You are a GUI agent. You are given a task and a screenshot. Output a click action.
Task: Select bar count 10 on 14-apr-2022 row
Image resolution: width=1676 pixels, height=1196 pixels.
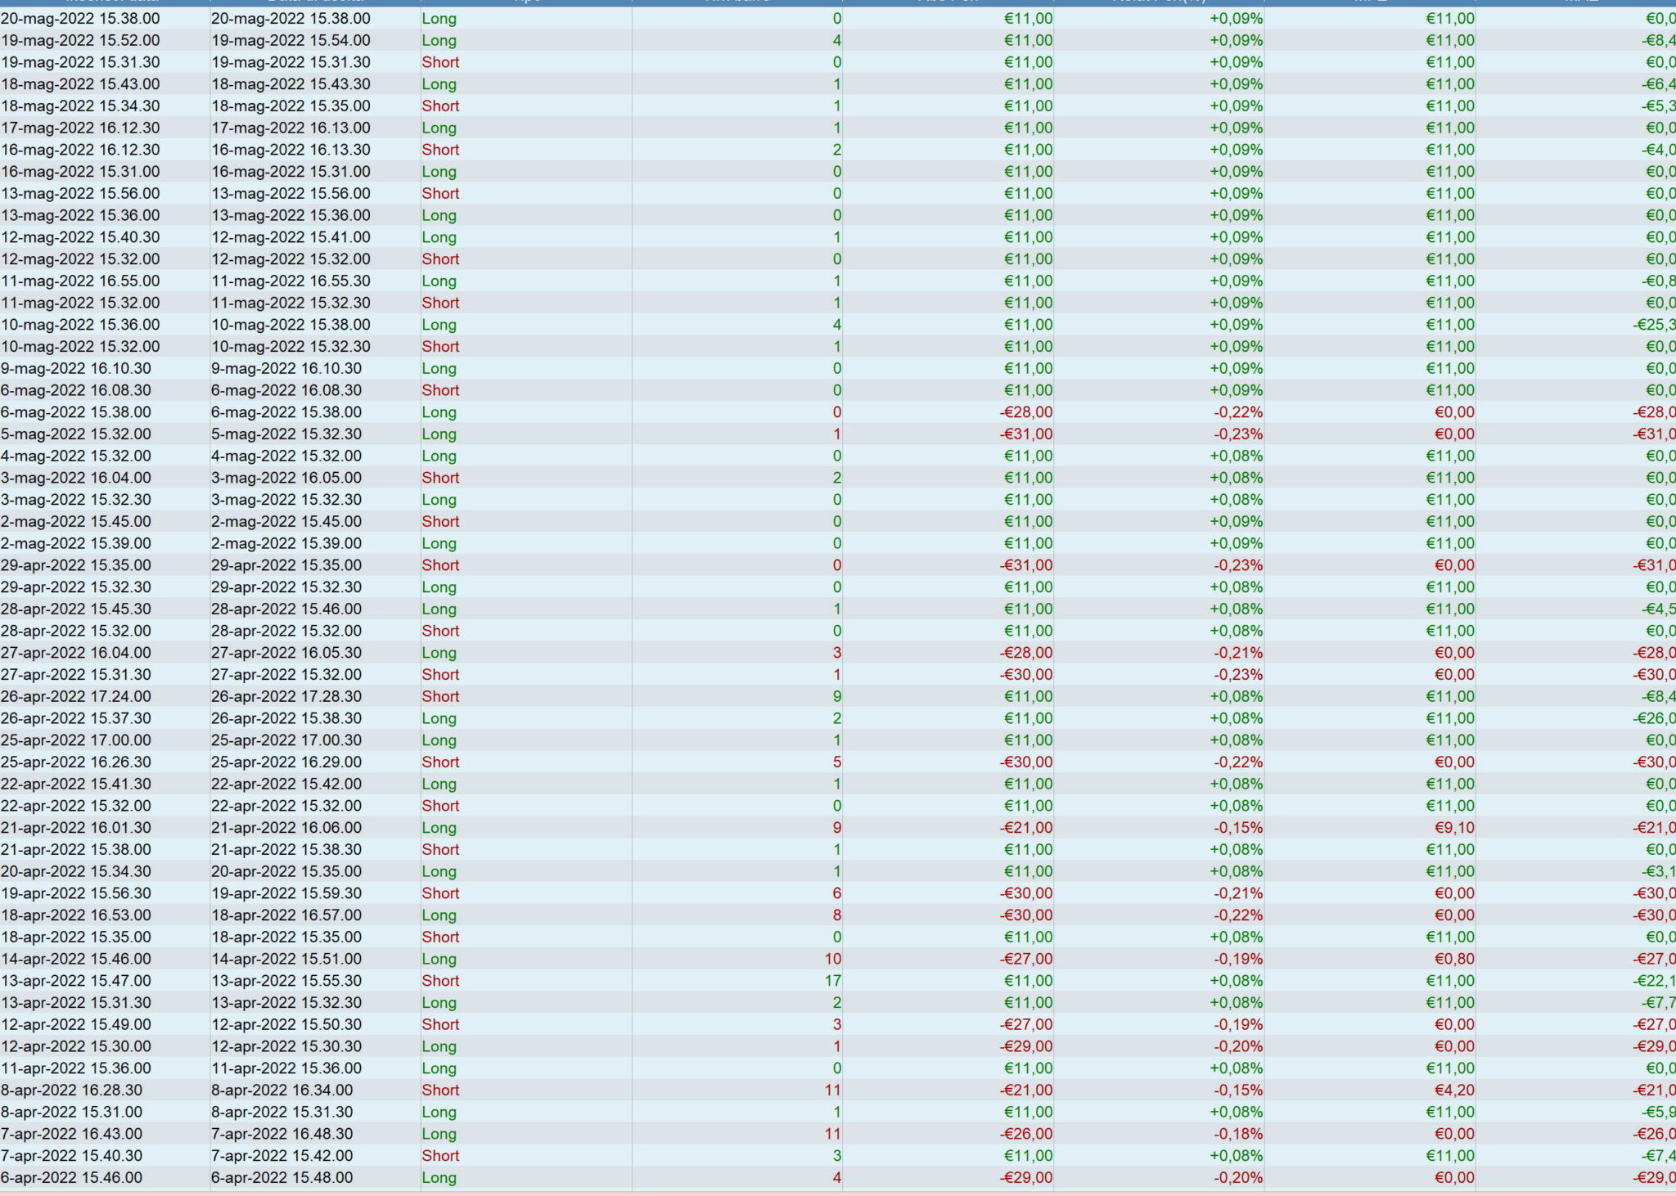(x=832, y=959)
